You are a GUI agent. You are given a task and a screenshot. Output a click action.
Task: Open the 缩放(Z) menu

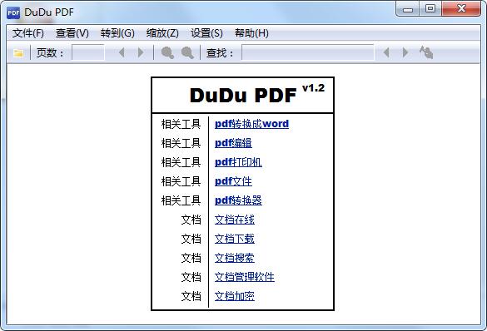point(162,33)
